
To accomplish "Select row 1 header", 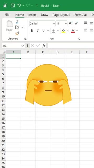I will point(3,56).
